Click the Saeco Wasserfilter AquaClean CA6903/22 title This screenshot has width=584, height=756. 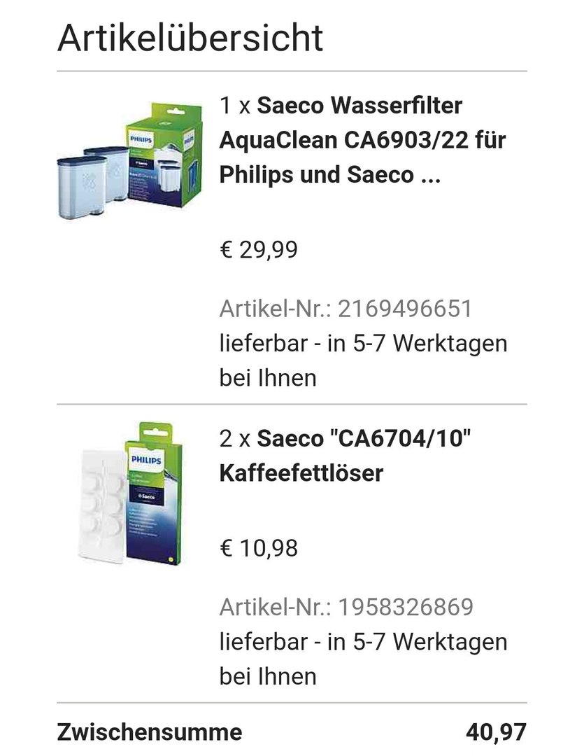click(x=362, y=140)
